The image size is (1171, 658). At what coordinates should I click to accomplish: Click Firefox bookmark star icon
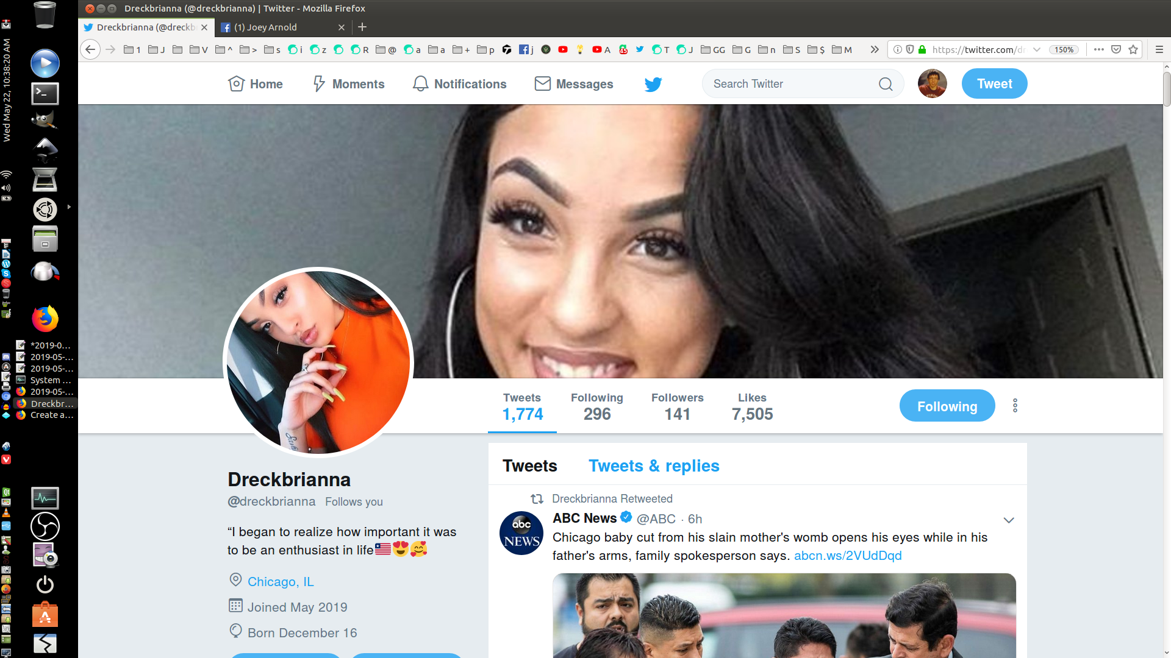[1133, 49]
